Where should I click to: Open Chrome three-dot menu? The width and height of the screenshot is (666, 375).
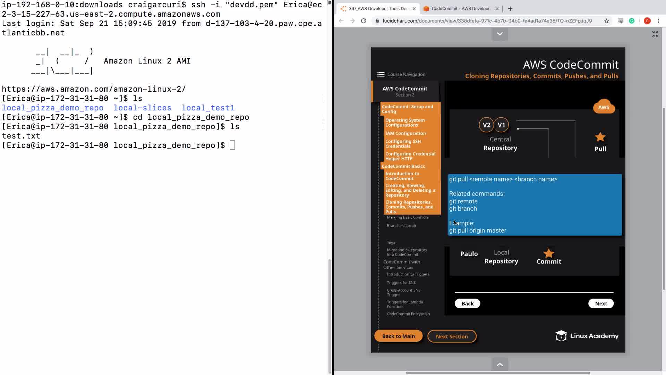point(658,21)
